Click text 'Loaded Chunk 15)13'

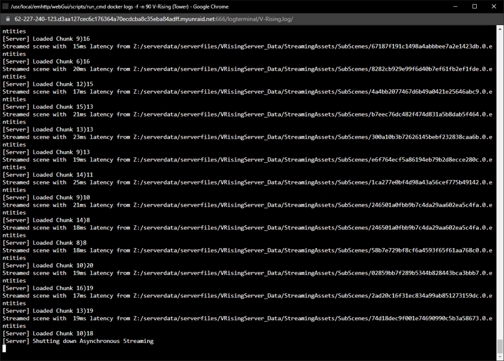(63, 107)
